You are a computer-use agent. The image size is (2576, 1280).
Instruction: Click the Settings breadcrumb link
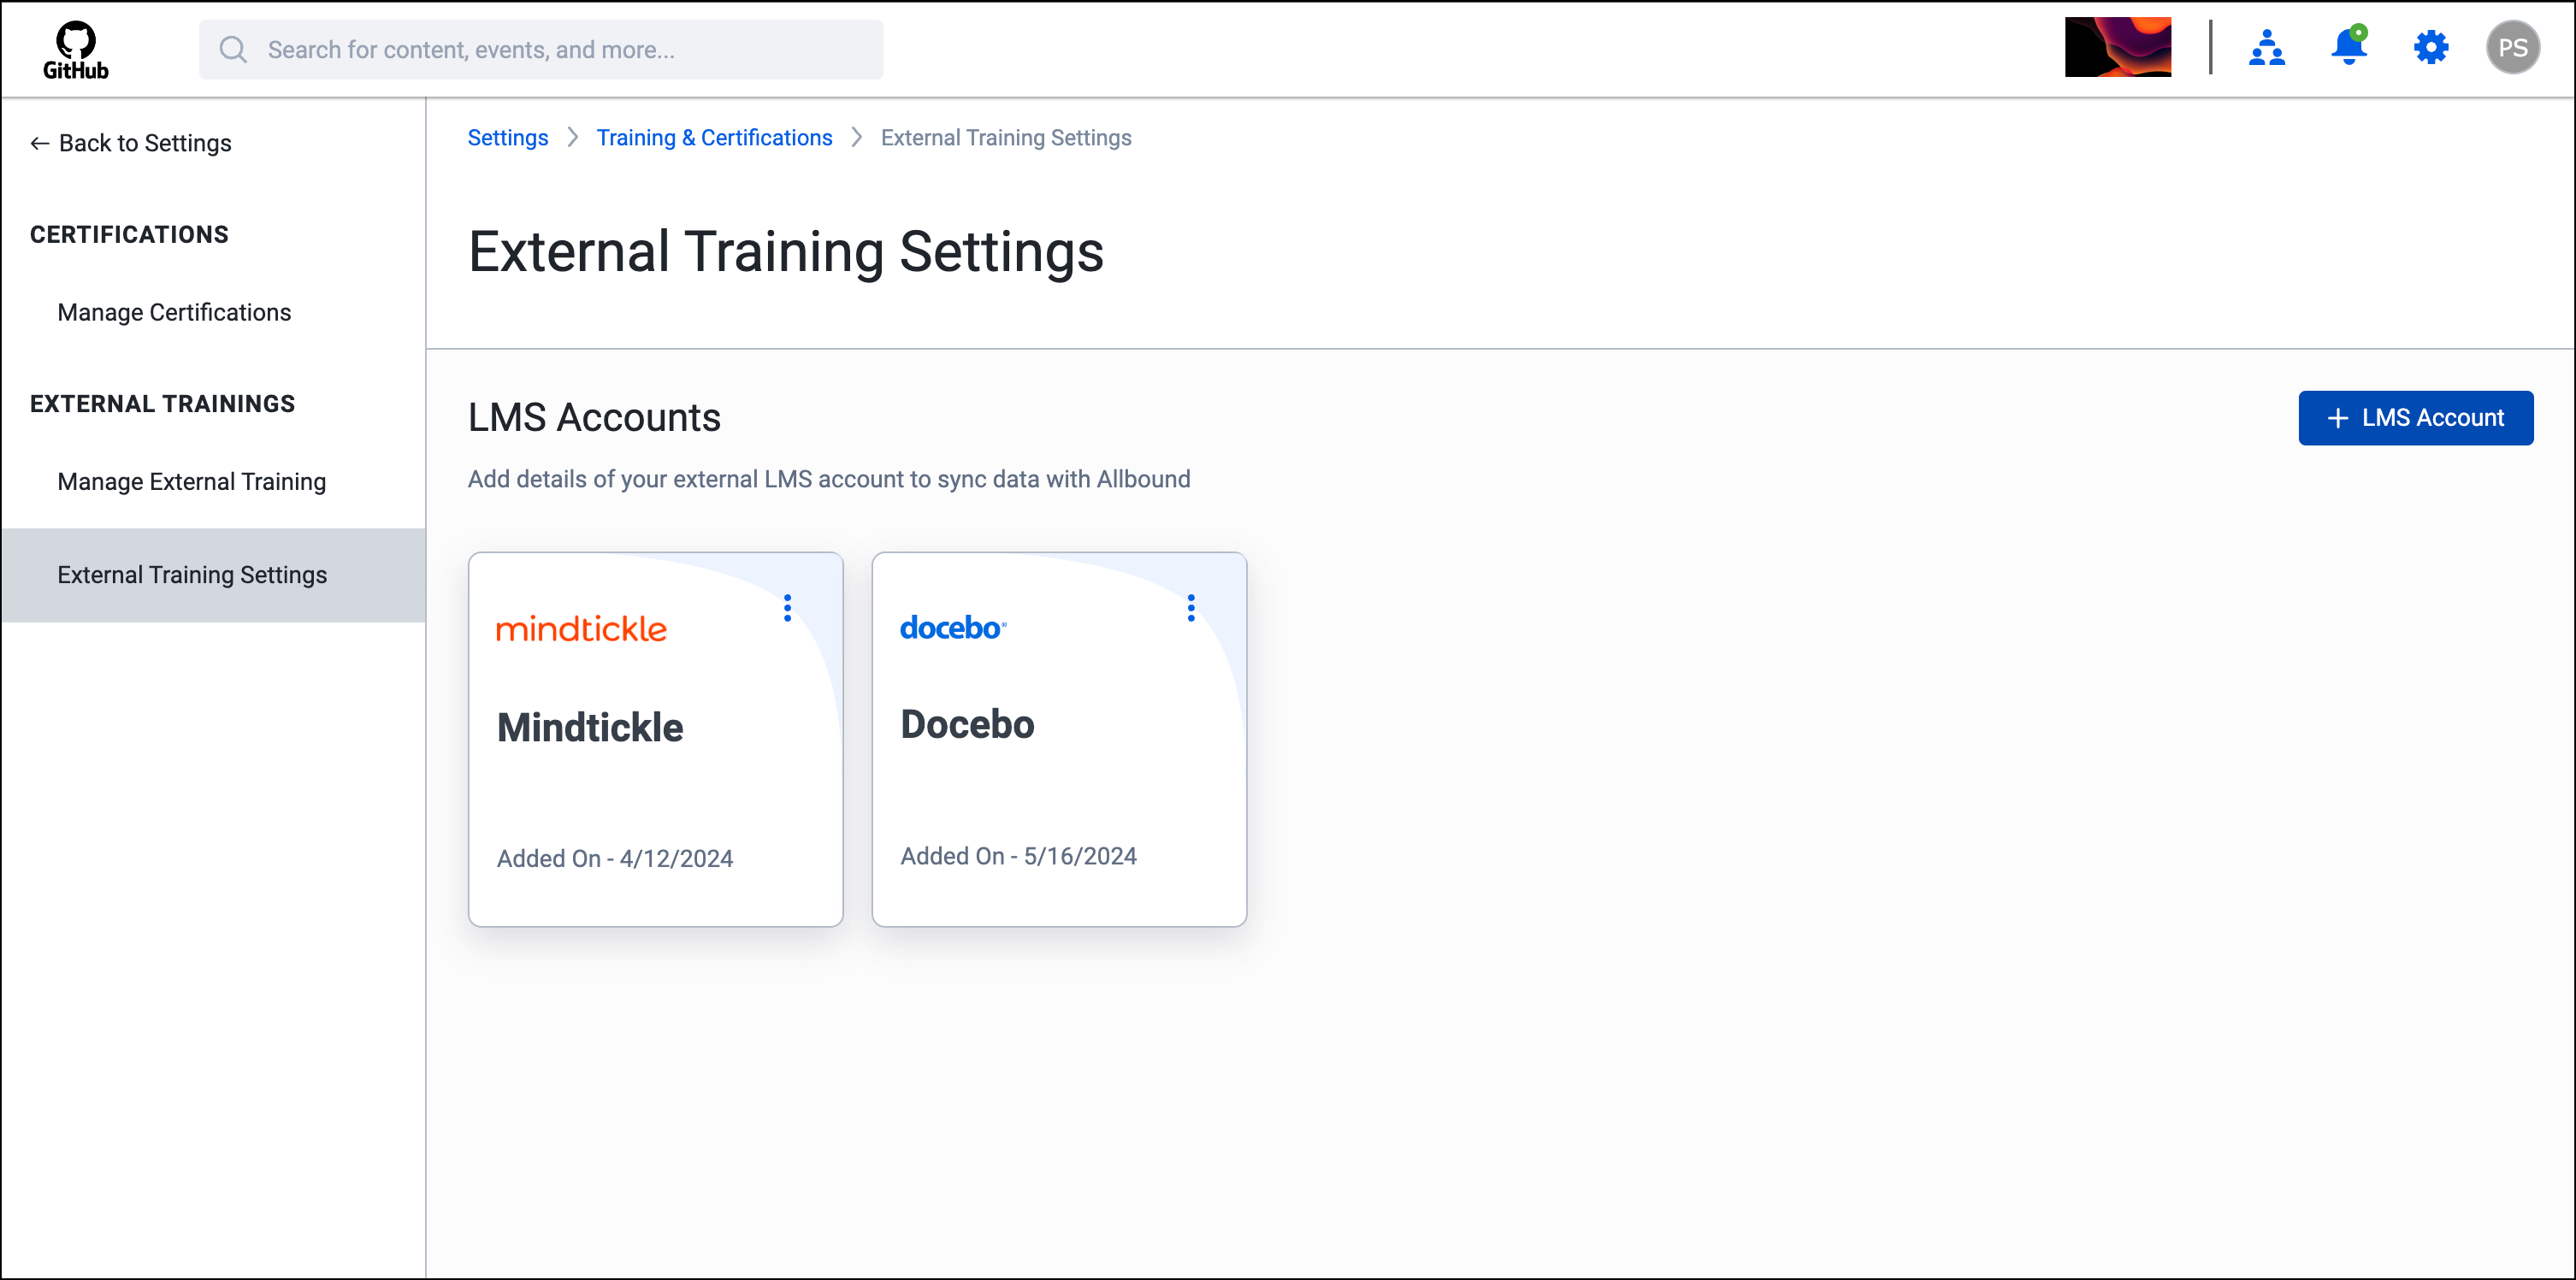pos(508,138)
